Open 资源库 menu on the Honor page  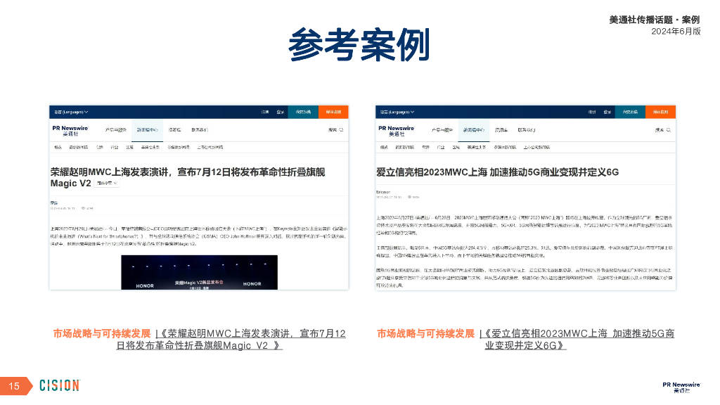point(174,130)
